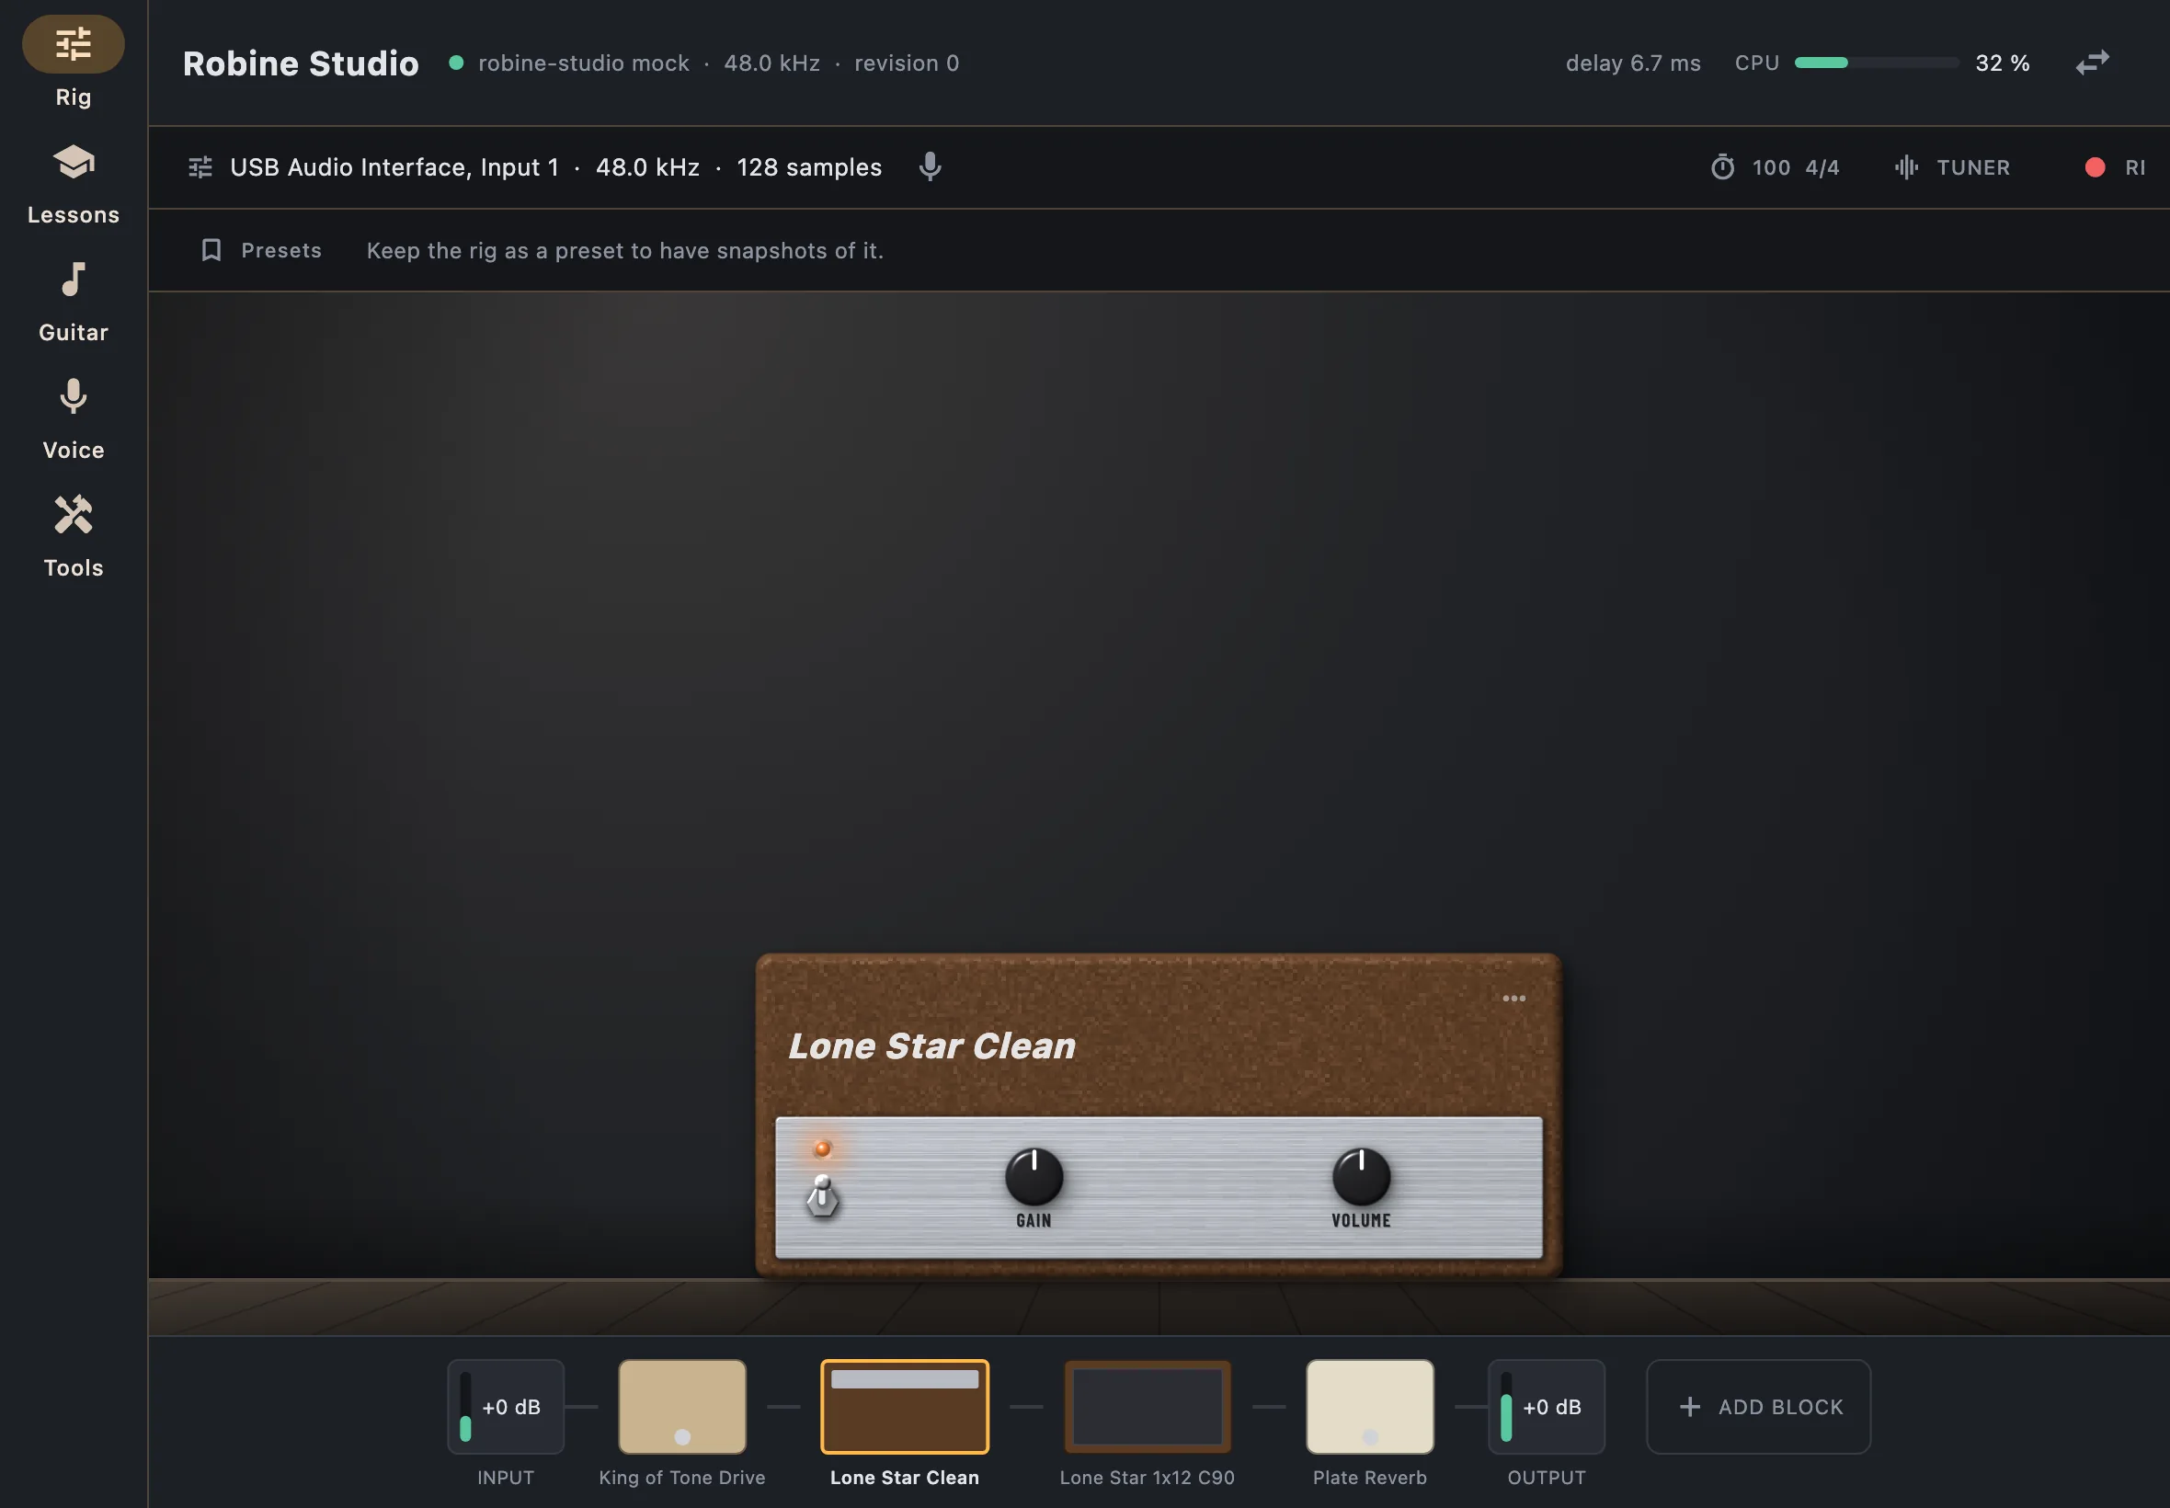The height and width of the screenshot is (1508, 2170).
Task: Click the USB Audio Interface, Input 1 text
Action: (394, 167)
